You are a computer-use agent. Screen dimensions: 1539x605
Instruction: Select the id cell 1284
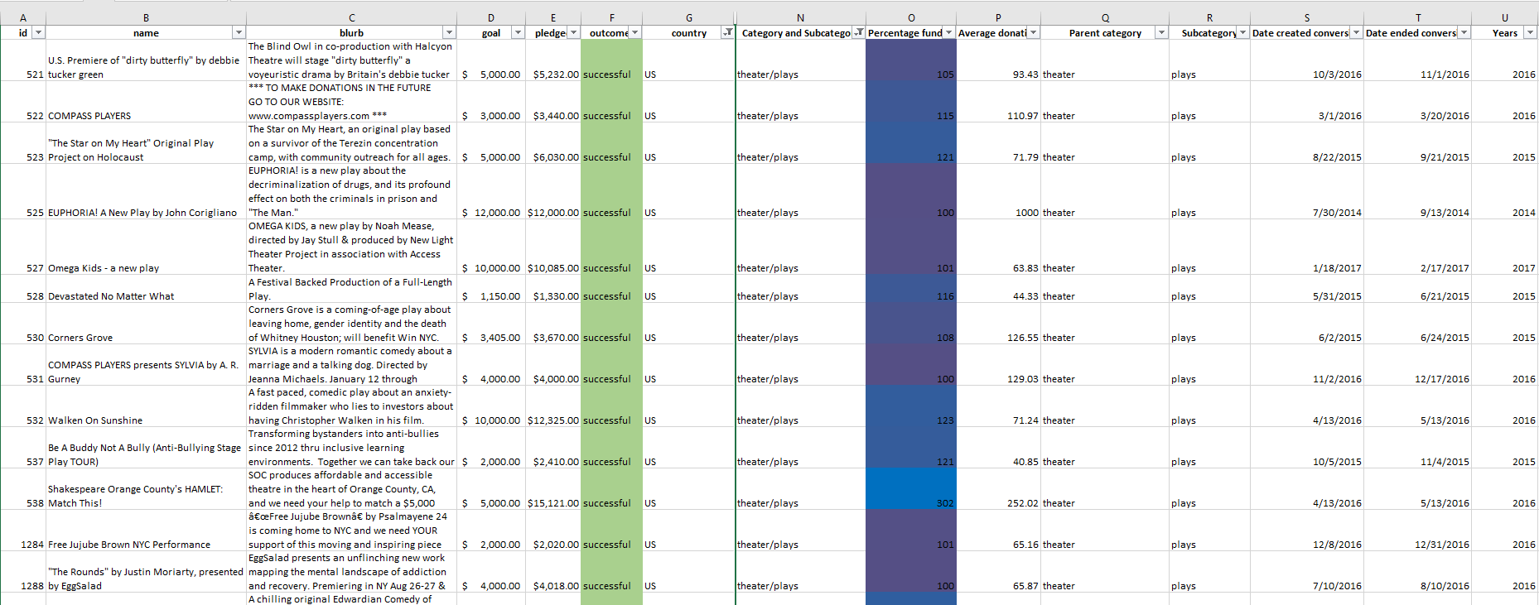click(23, 531)
